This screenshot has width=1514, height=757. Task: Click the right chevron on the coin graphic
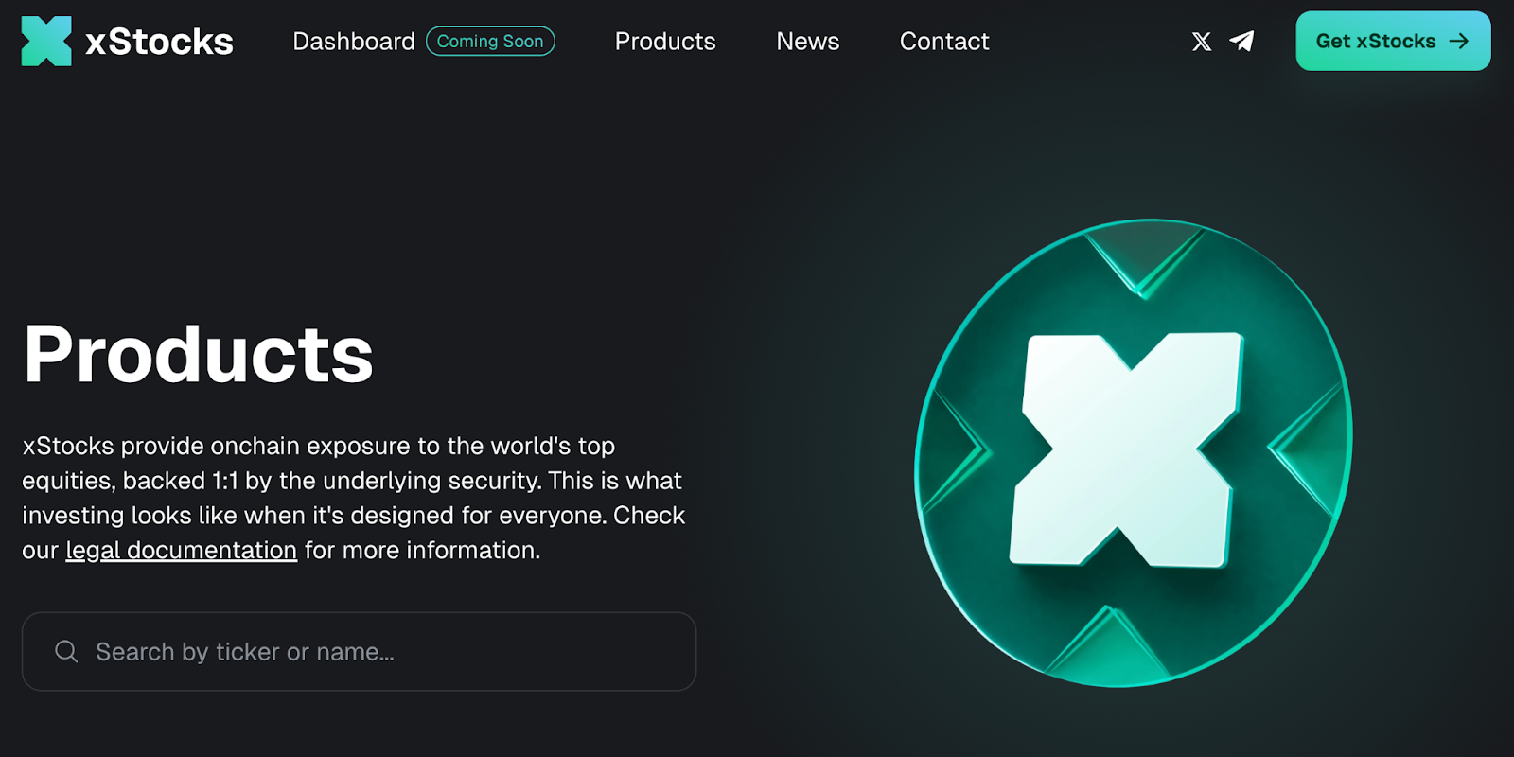(1311, 445)
